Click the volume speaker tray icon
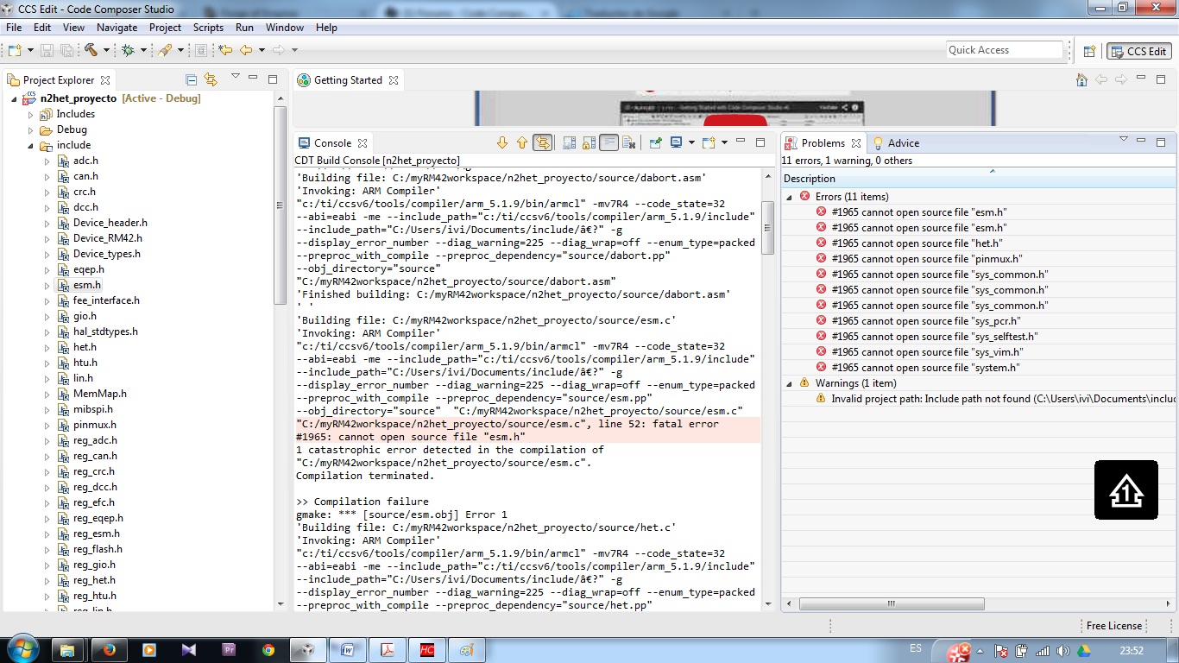Screen dimensions: 1179x663 (x=1062, y=650)
